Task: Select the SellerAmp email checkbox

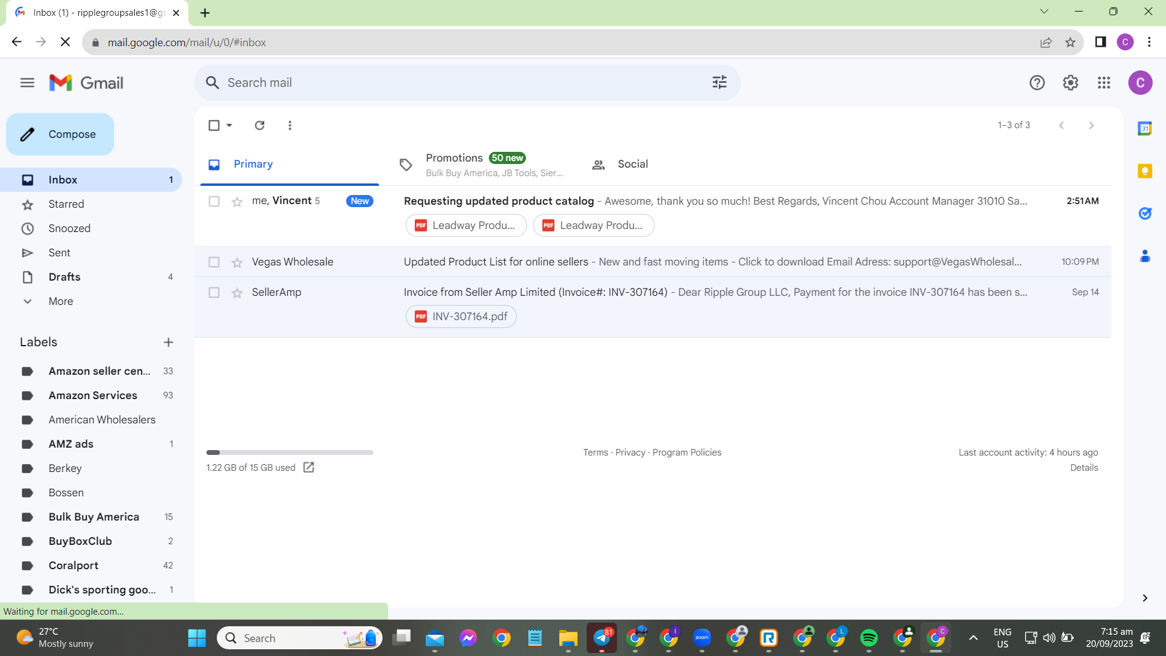Action: click(x=214, y=292)
